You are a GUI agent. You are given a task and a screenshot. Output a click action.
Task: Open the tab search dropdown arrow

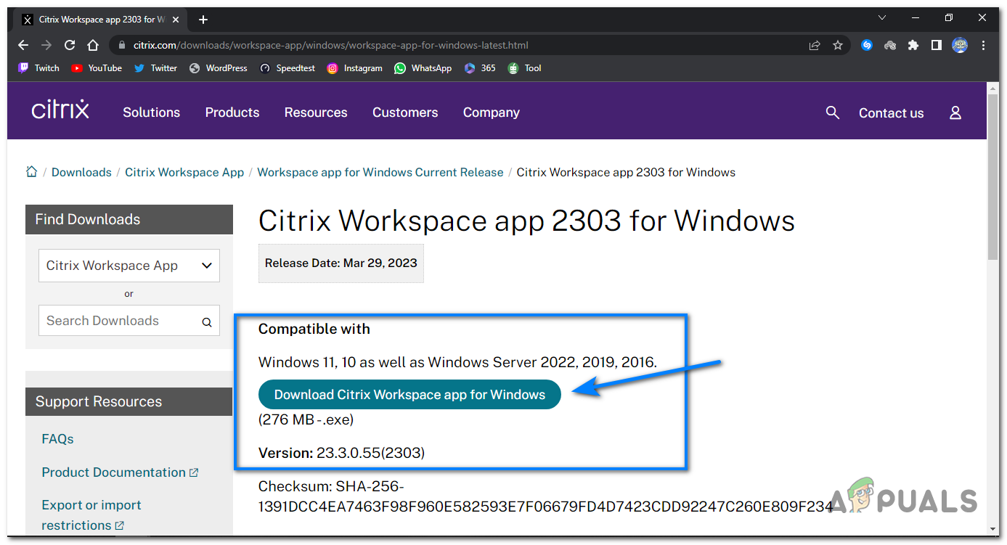(x=882, y=17)
